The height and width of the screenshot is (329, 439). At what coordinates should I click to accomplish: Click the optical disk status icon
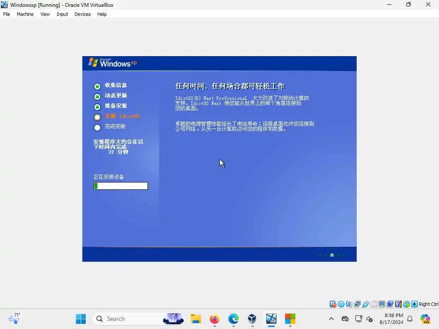click(341, 304)
